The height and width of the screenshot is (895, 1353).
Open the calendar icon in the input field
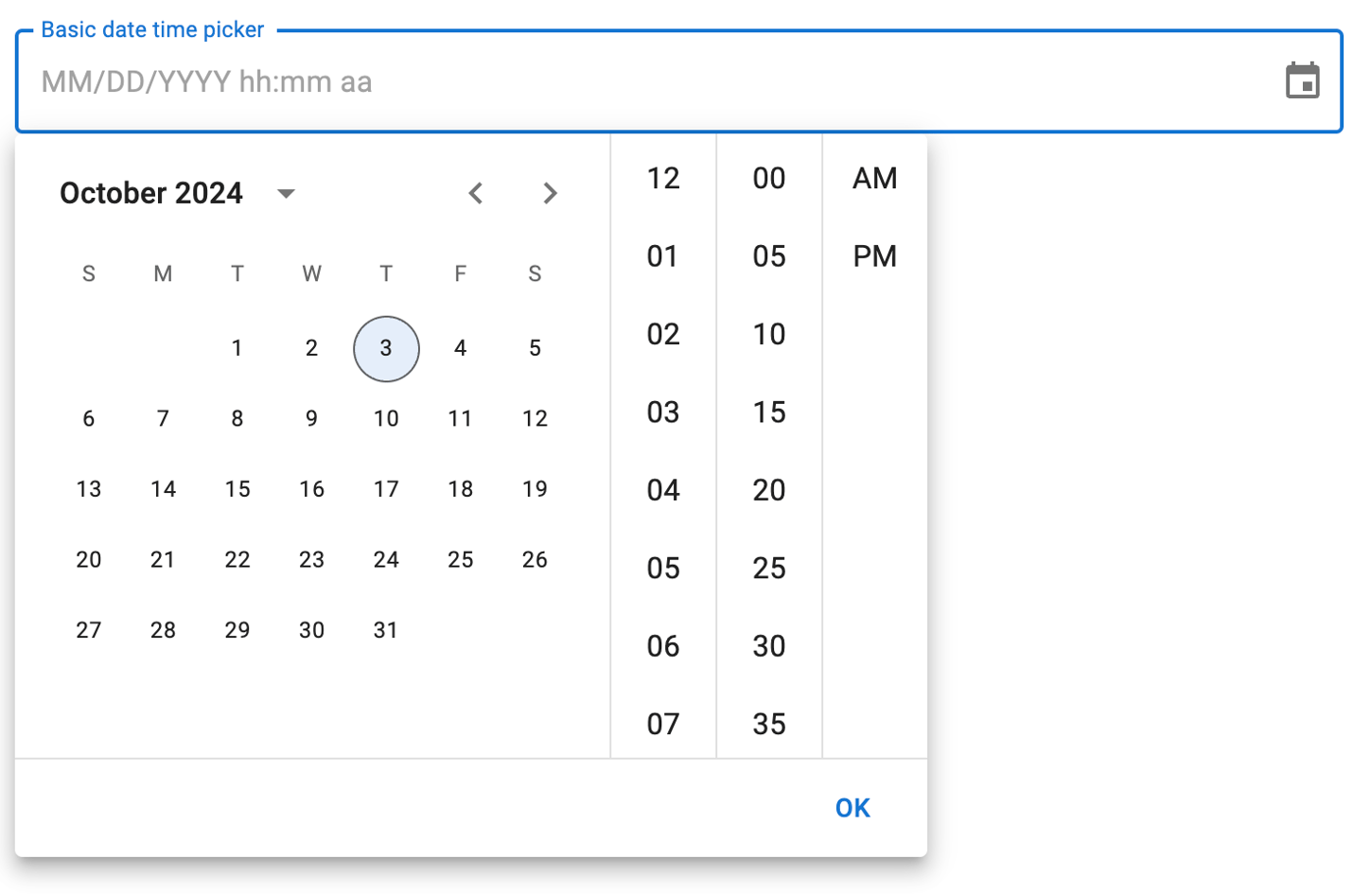(1305, 80)
